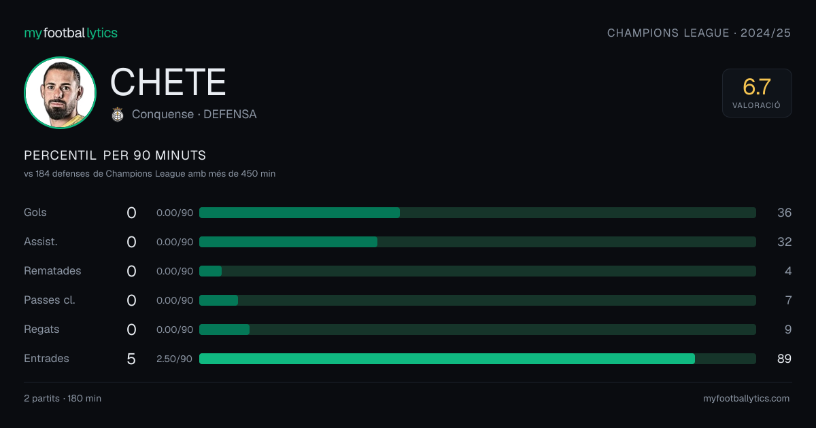Open the myfootballytics.com footer link
The width and height of the screenshot is (816, 428).
coord(746,398)
